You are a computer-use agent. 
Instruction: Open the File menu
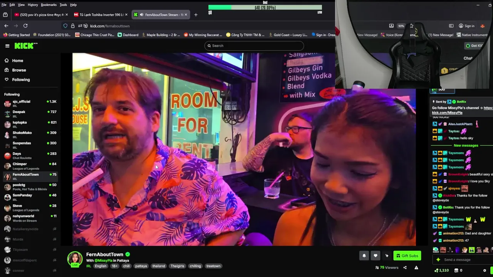4,5
